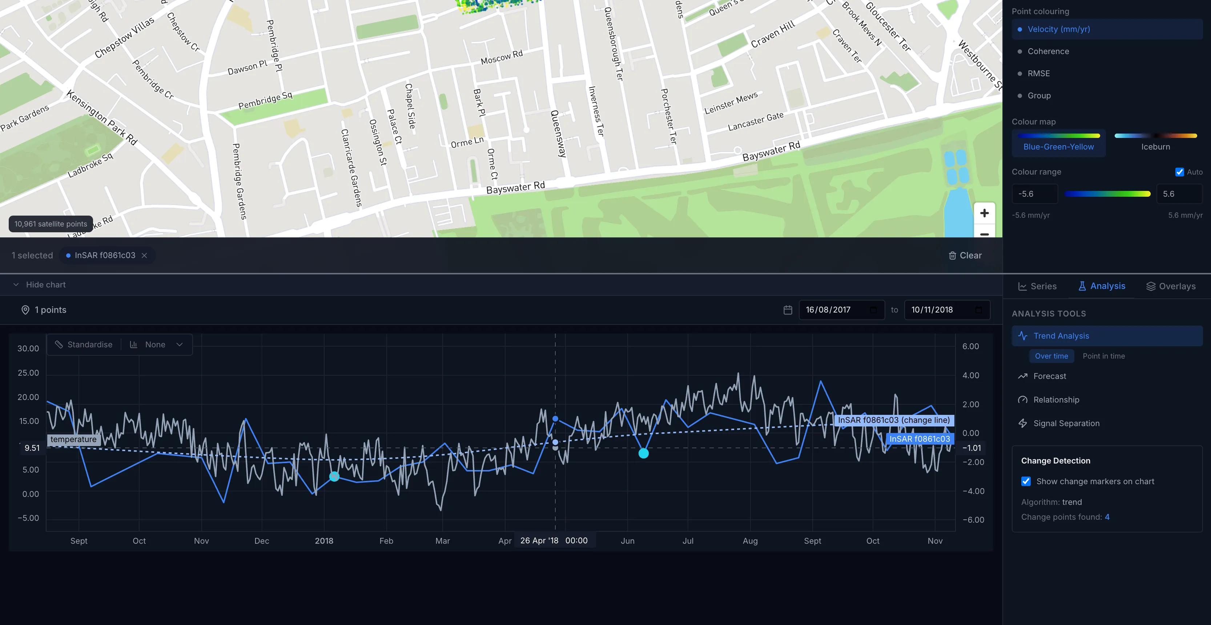Uncheck Show change markers on chart

coord(1026,481)
